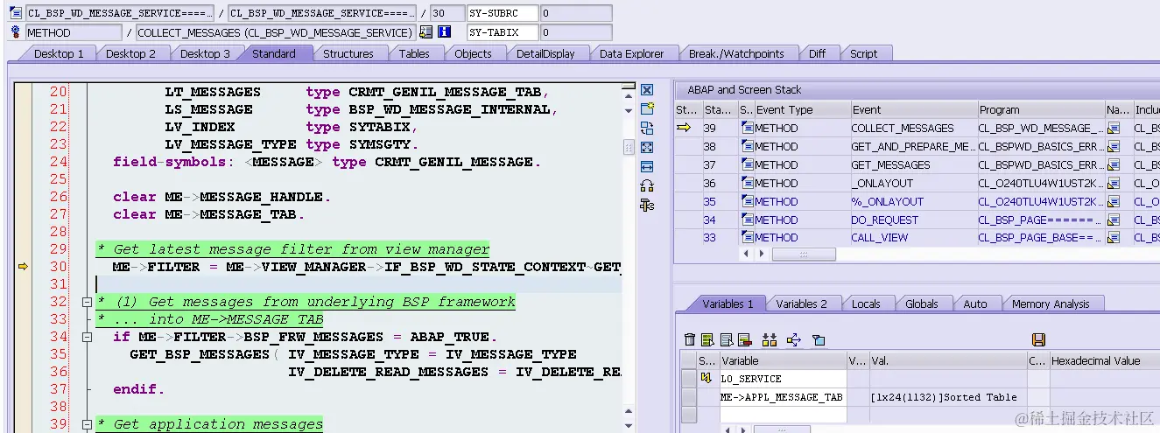
Task: Click the yellow blocks sort icon in Variables toolbar
Action: [x=770, y=339]
